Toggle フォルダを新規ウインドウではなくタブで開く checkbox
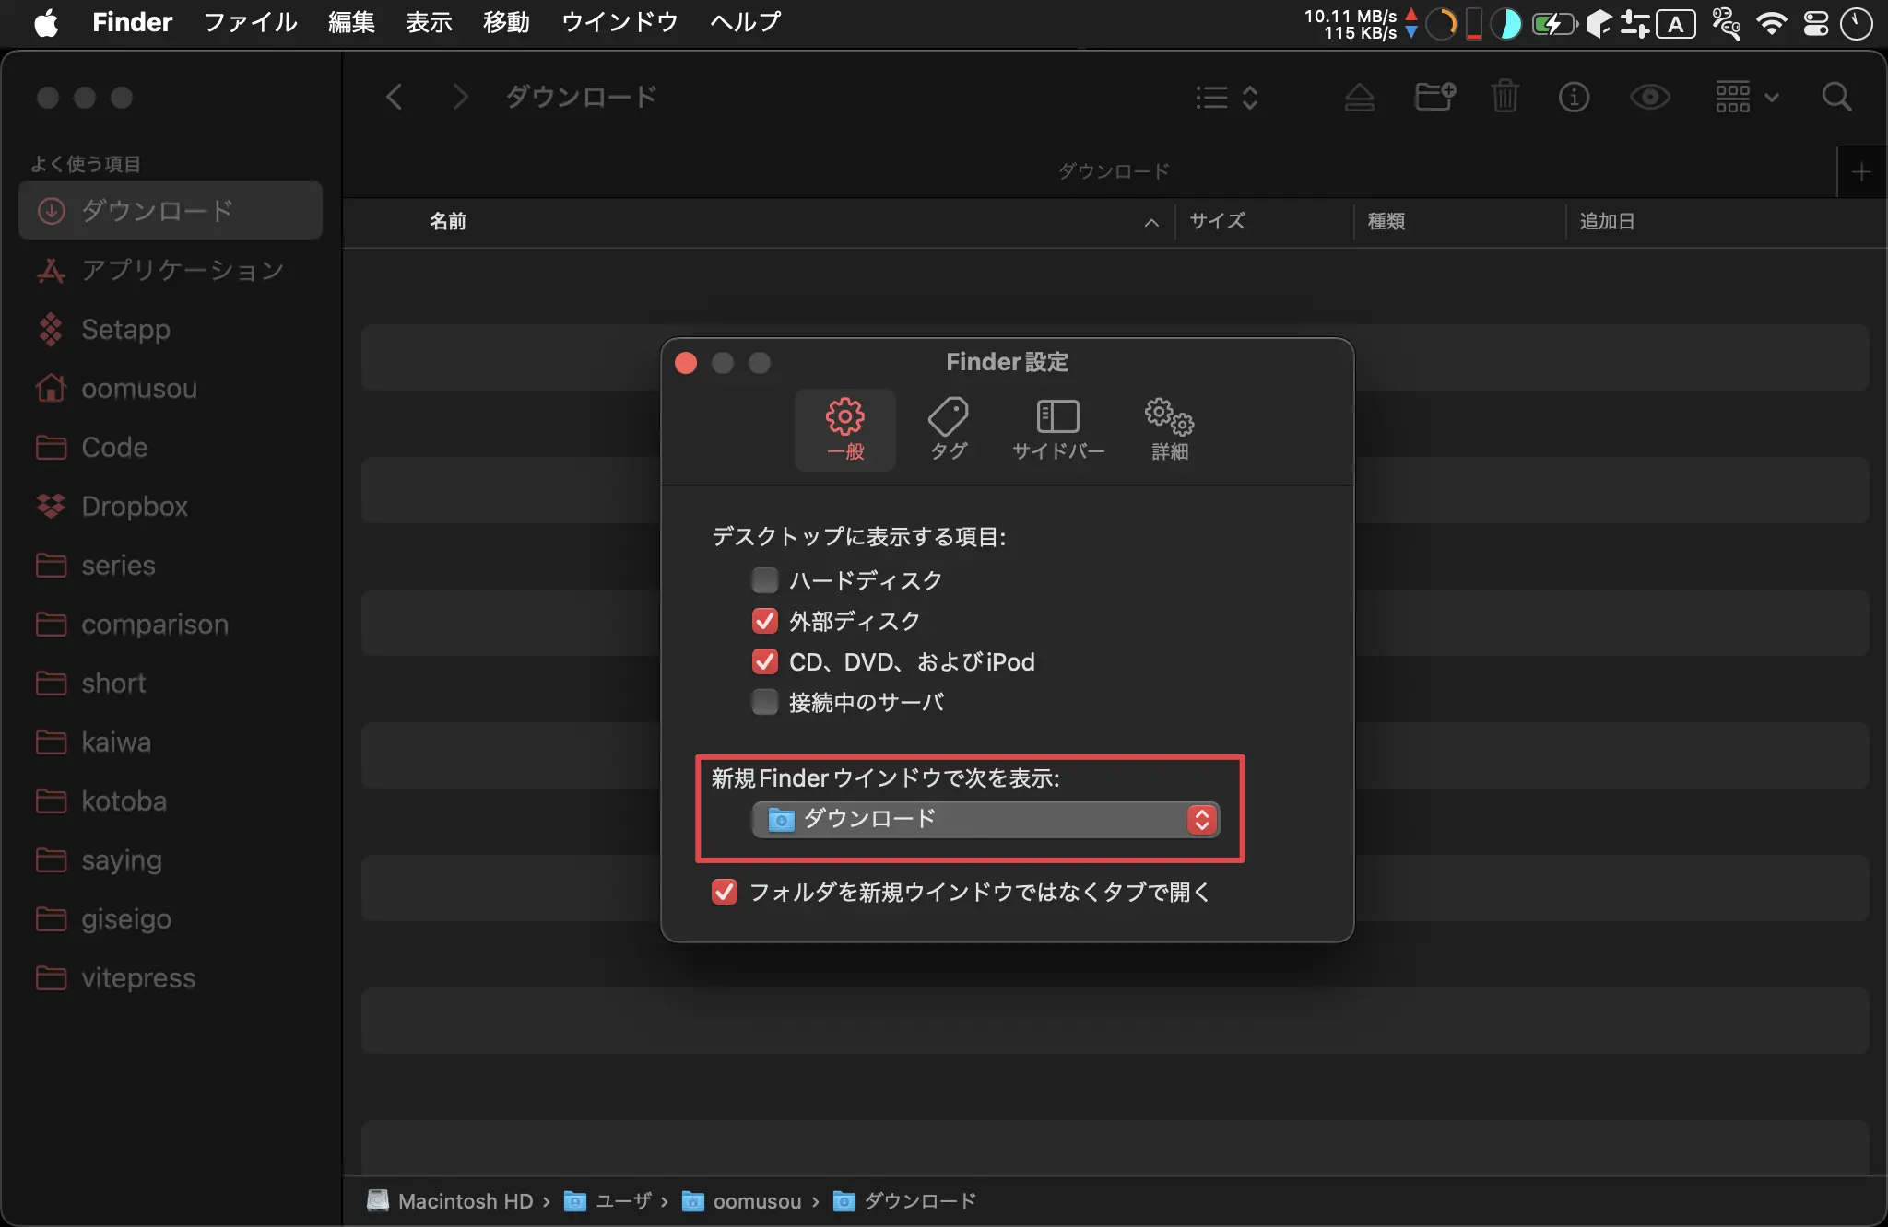 click(x=724, y=892)
